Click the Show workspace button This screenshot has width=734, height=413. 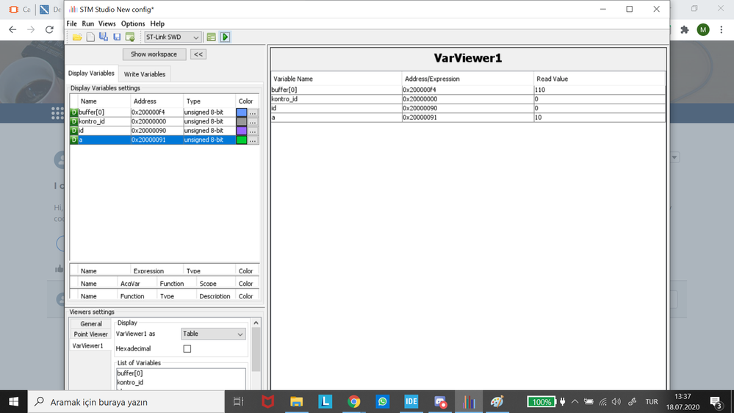(154, 54)
